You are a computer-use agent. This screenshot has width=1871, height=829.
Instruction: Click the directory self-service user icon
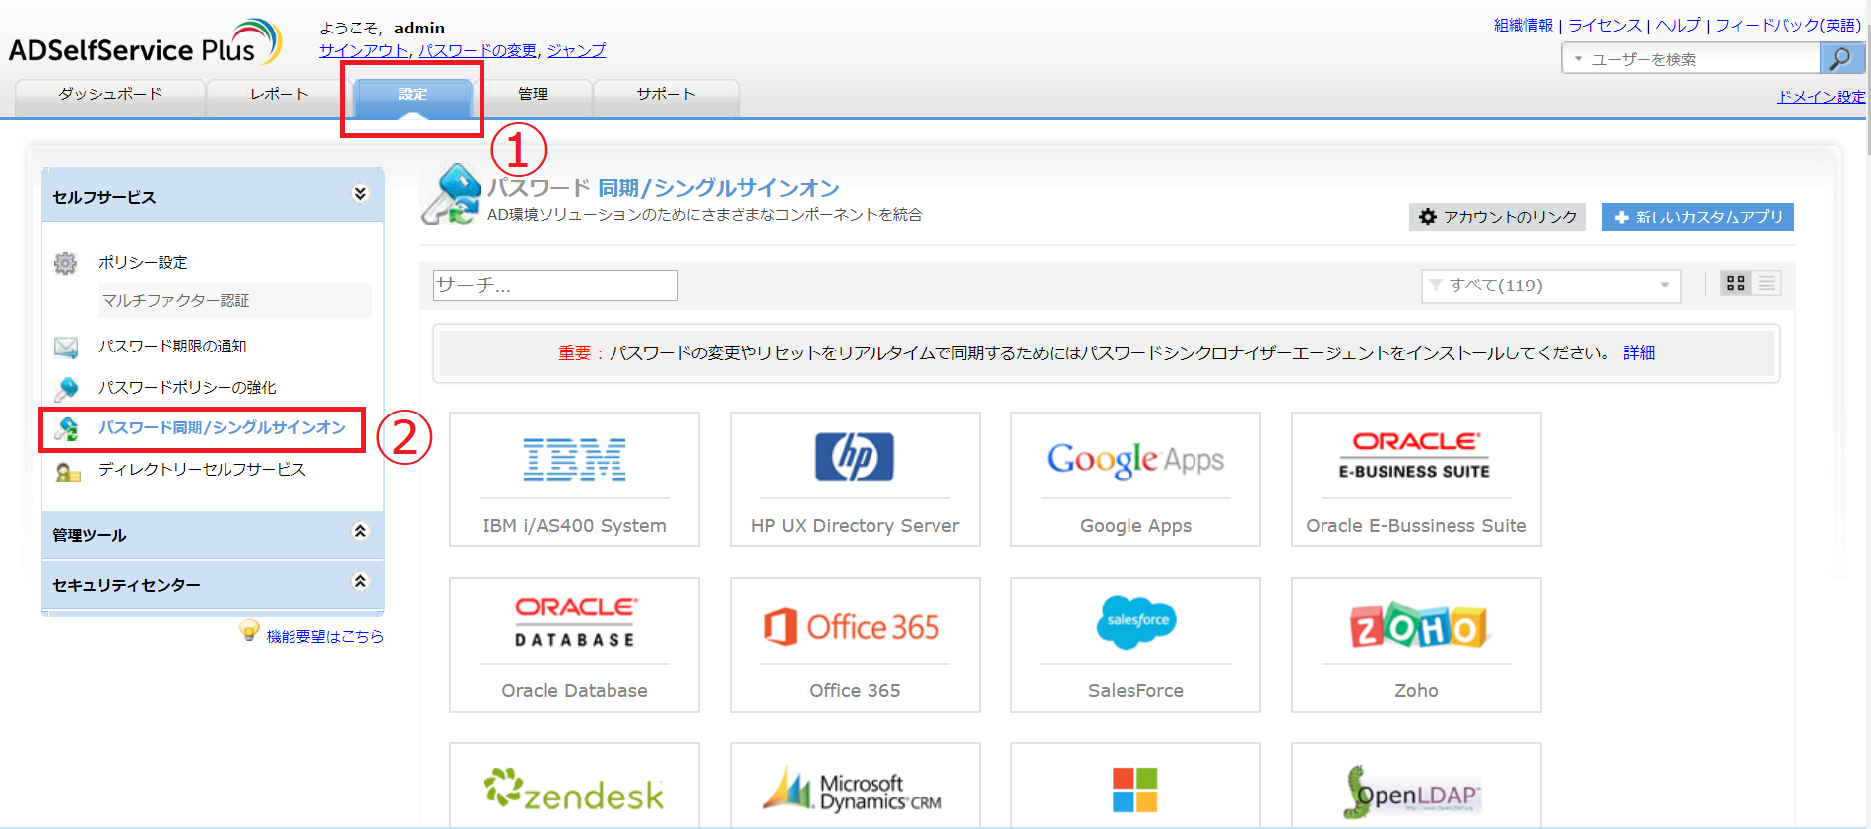[x=67, y=471]
